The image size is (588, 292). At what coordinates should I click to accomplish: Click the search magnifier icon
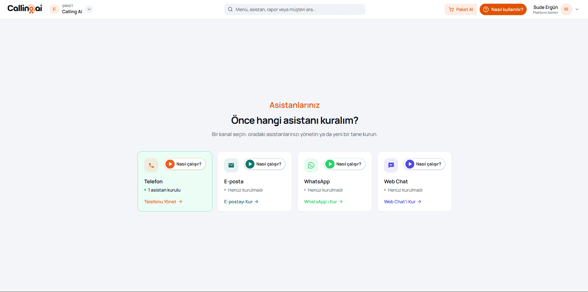pos(230,9)
